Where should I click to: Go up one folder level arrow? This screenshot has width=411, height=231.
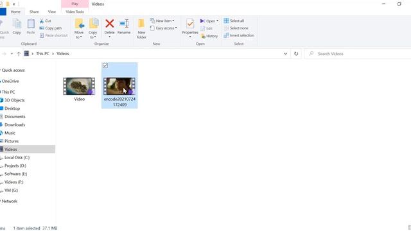(x=19, y=54)
